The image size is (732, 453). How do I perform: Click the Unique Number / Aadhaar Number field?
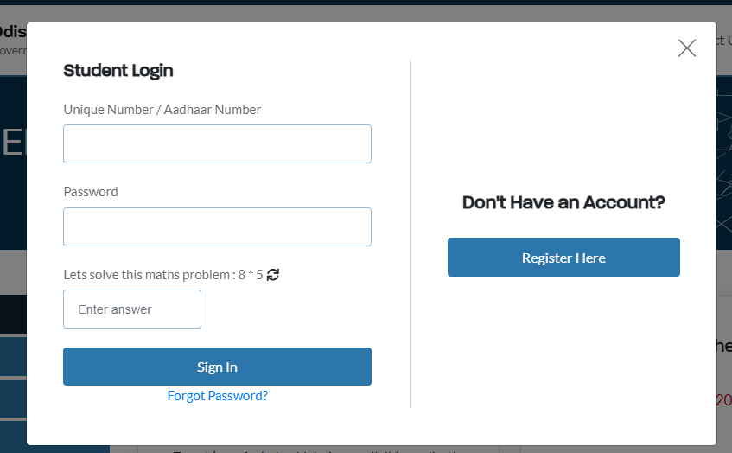217,144
